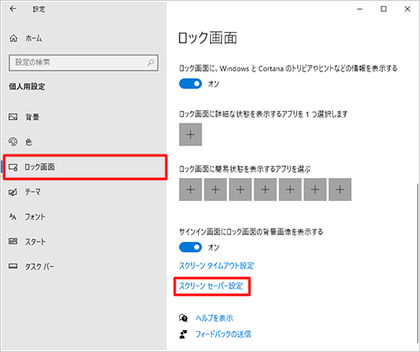Screen dimensions: 420x352
Task: Open the テーマ settings page
Action: pos(84,192)
